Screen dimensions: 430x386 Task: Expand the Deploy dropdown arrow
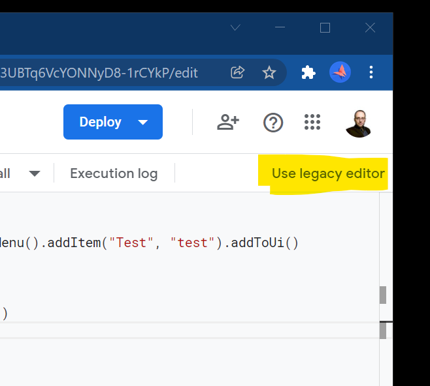tap(143, 123)
